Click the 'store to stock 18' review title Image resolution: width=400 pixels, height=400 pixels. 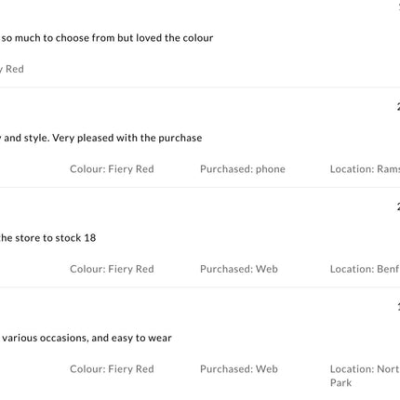(x=48, y=238)
